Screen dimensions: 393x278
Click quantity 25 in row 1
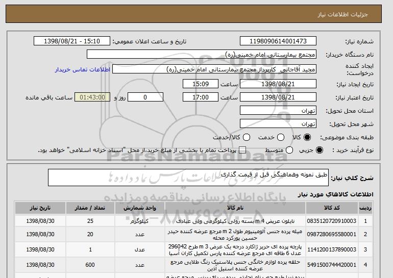(x=90, y=221)
